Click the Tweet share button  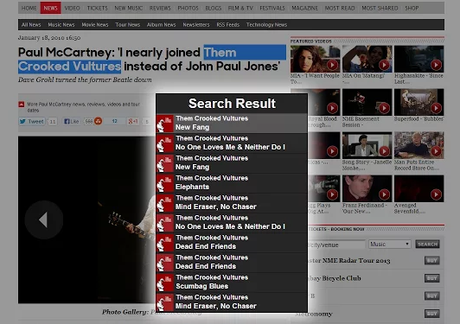(x=32, y=121)
